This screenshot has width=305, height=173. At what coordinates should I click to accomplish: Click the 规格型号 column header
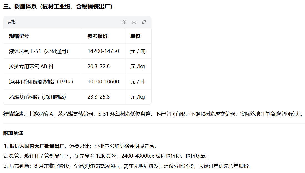click(19, 36)
